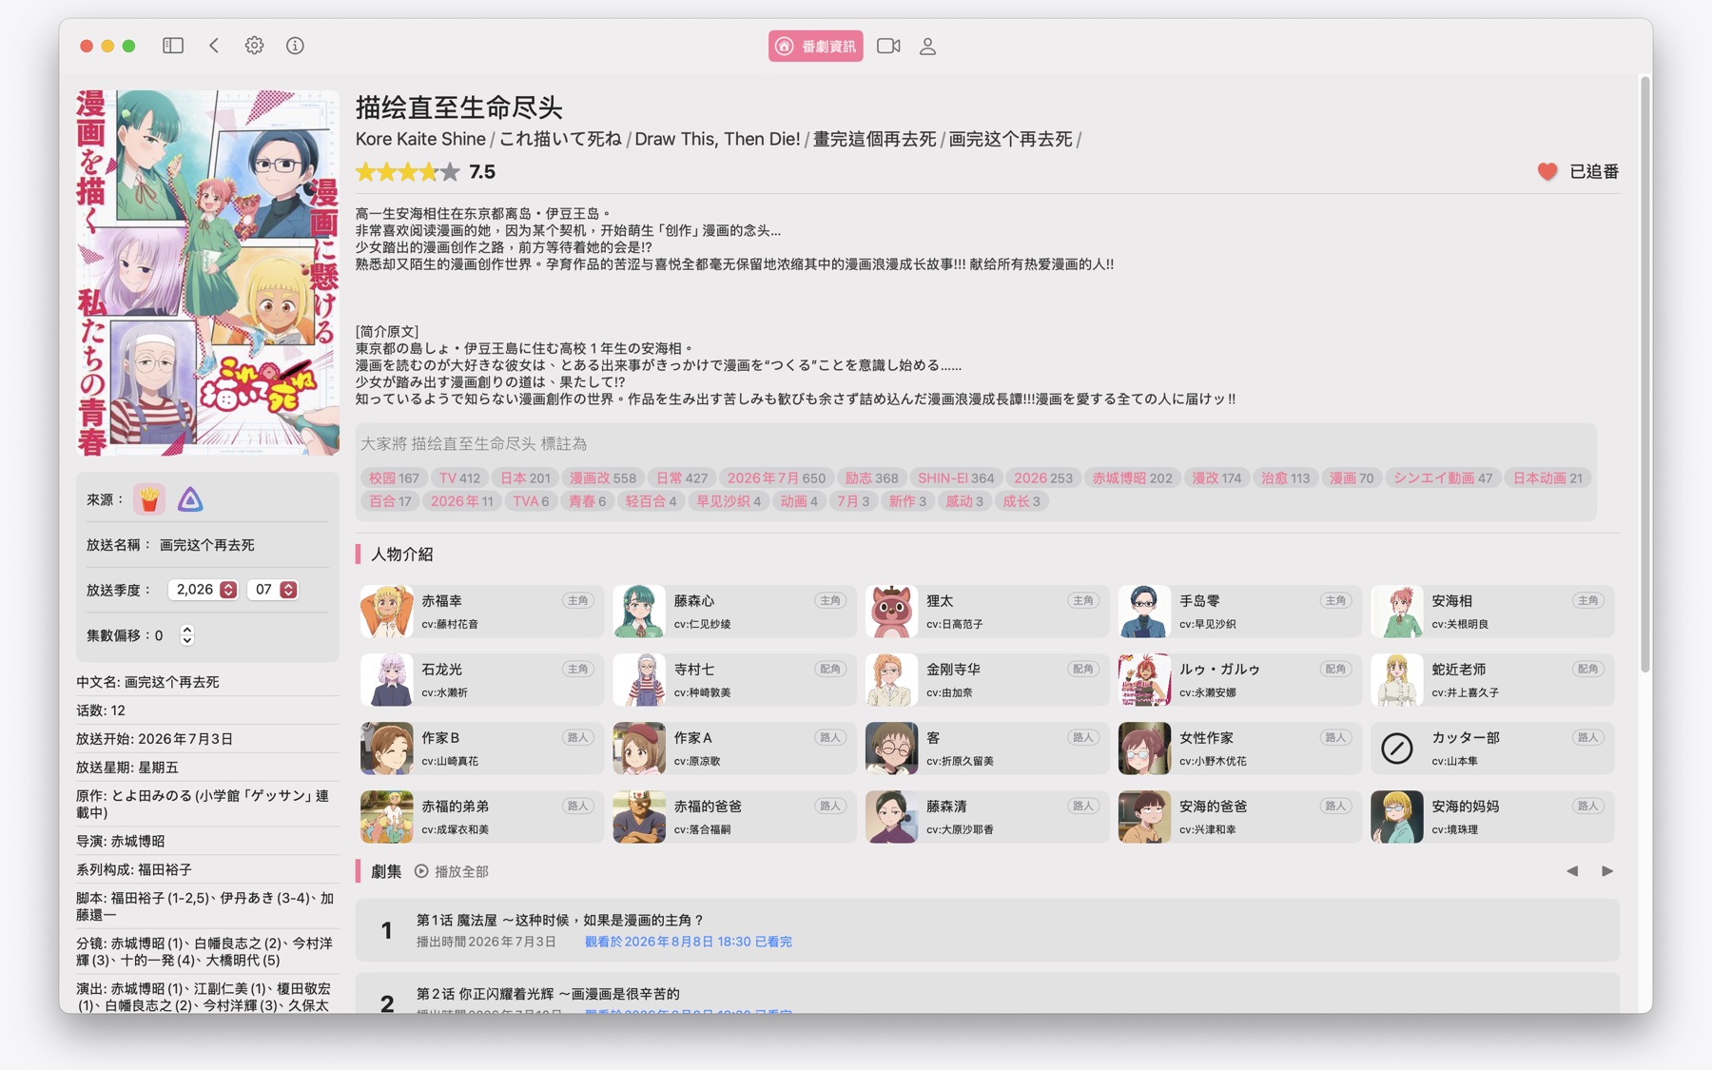Select the purple triangle source icon
Image resolution: width=1712 pixels, height=1070 pixels.
[x=190, y=499]
